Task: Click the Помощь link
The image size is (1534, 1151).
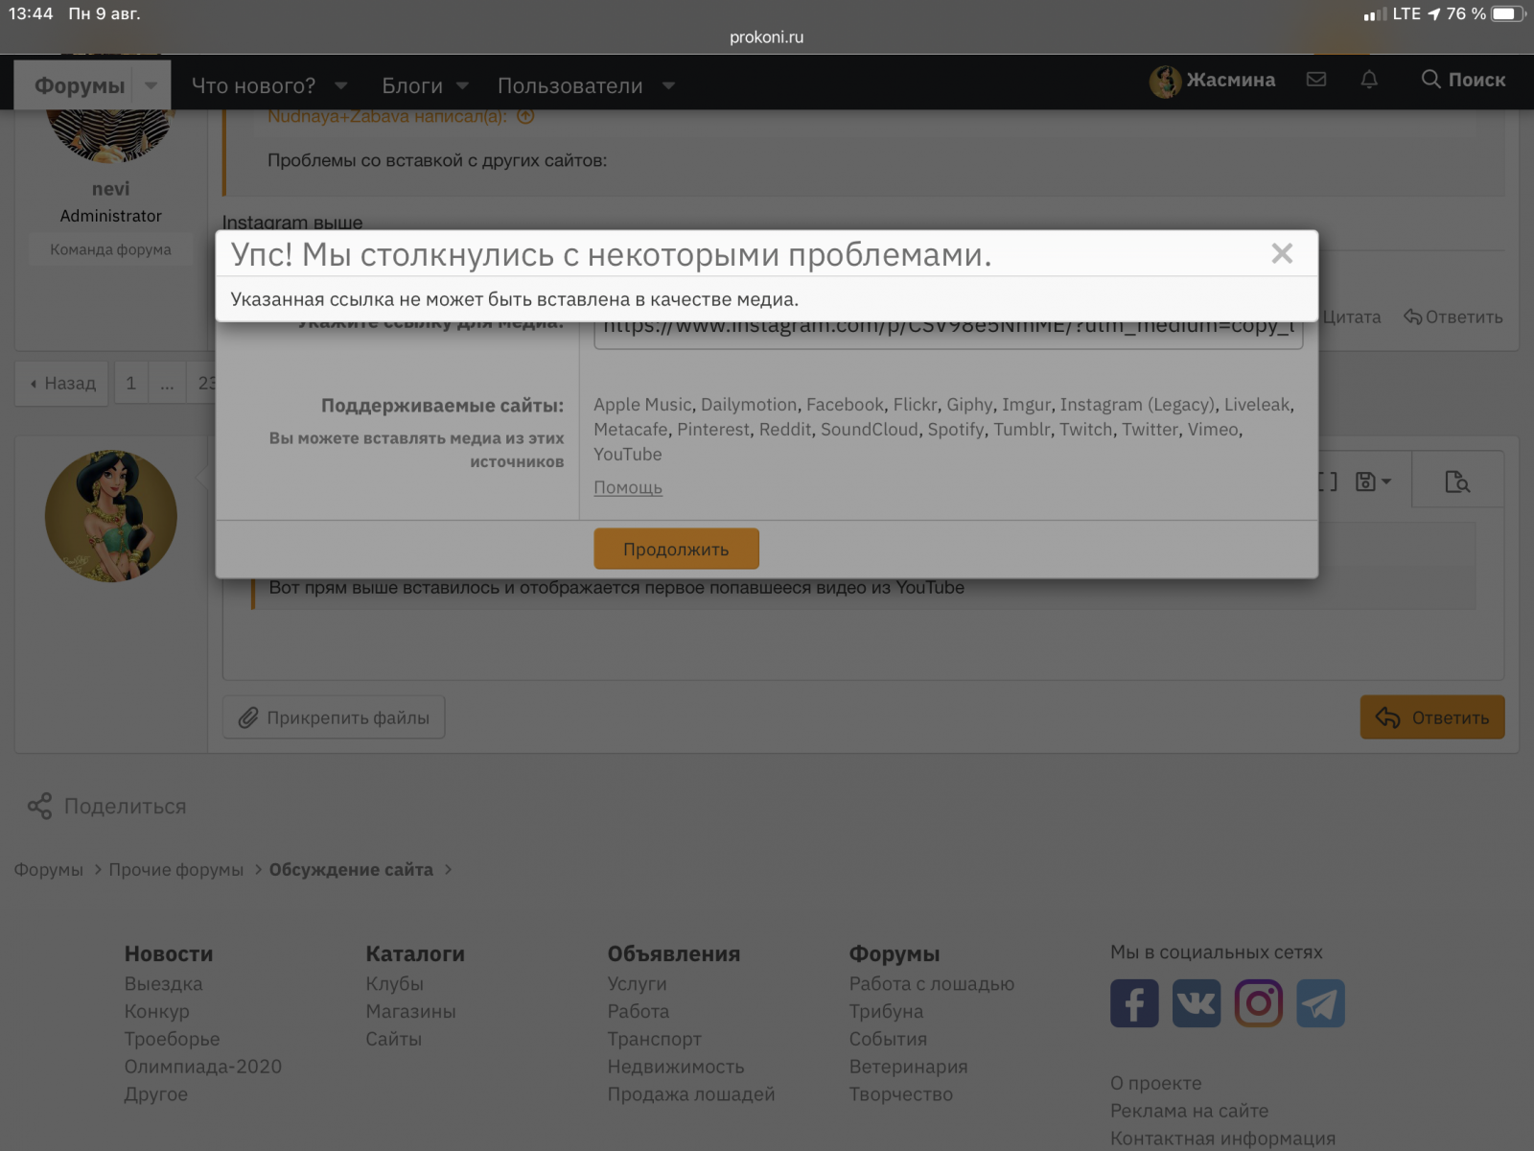Action: pos(628,487)
